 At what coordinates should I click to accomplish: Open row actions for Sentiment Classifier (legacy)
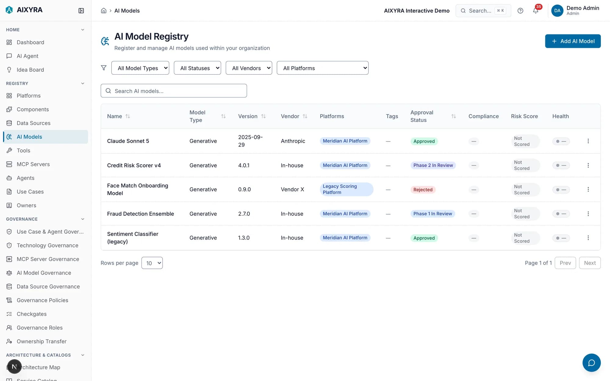coord(588,238)
